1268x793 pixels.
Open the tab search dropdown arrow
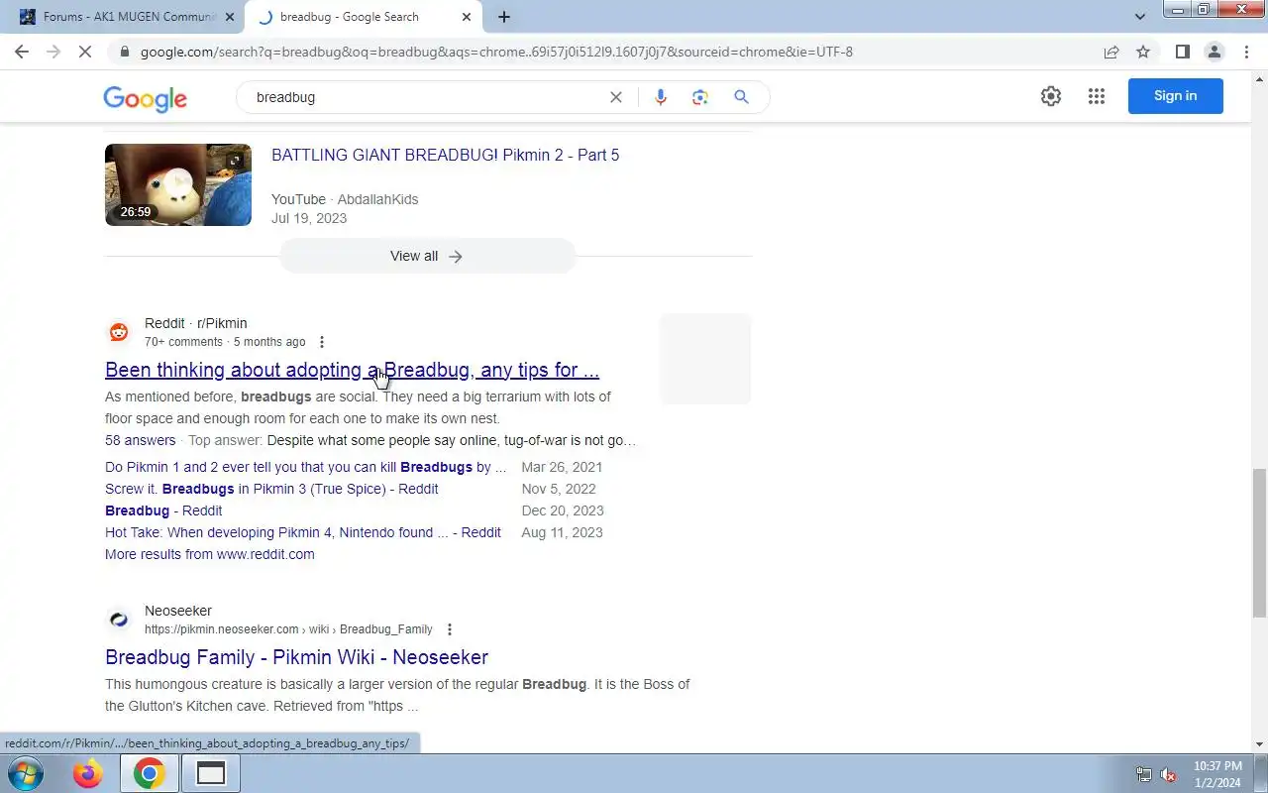(1140, 17)
